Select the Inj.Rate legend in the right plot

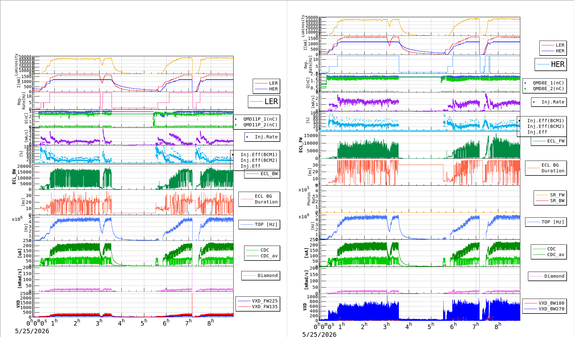click(x=549, y=102)
